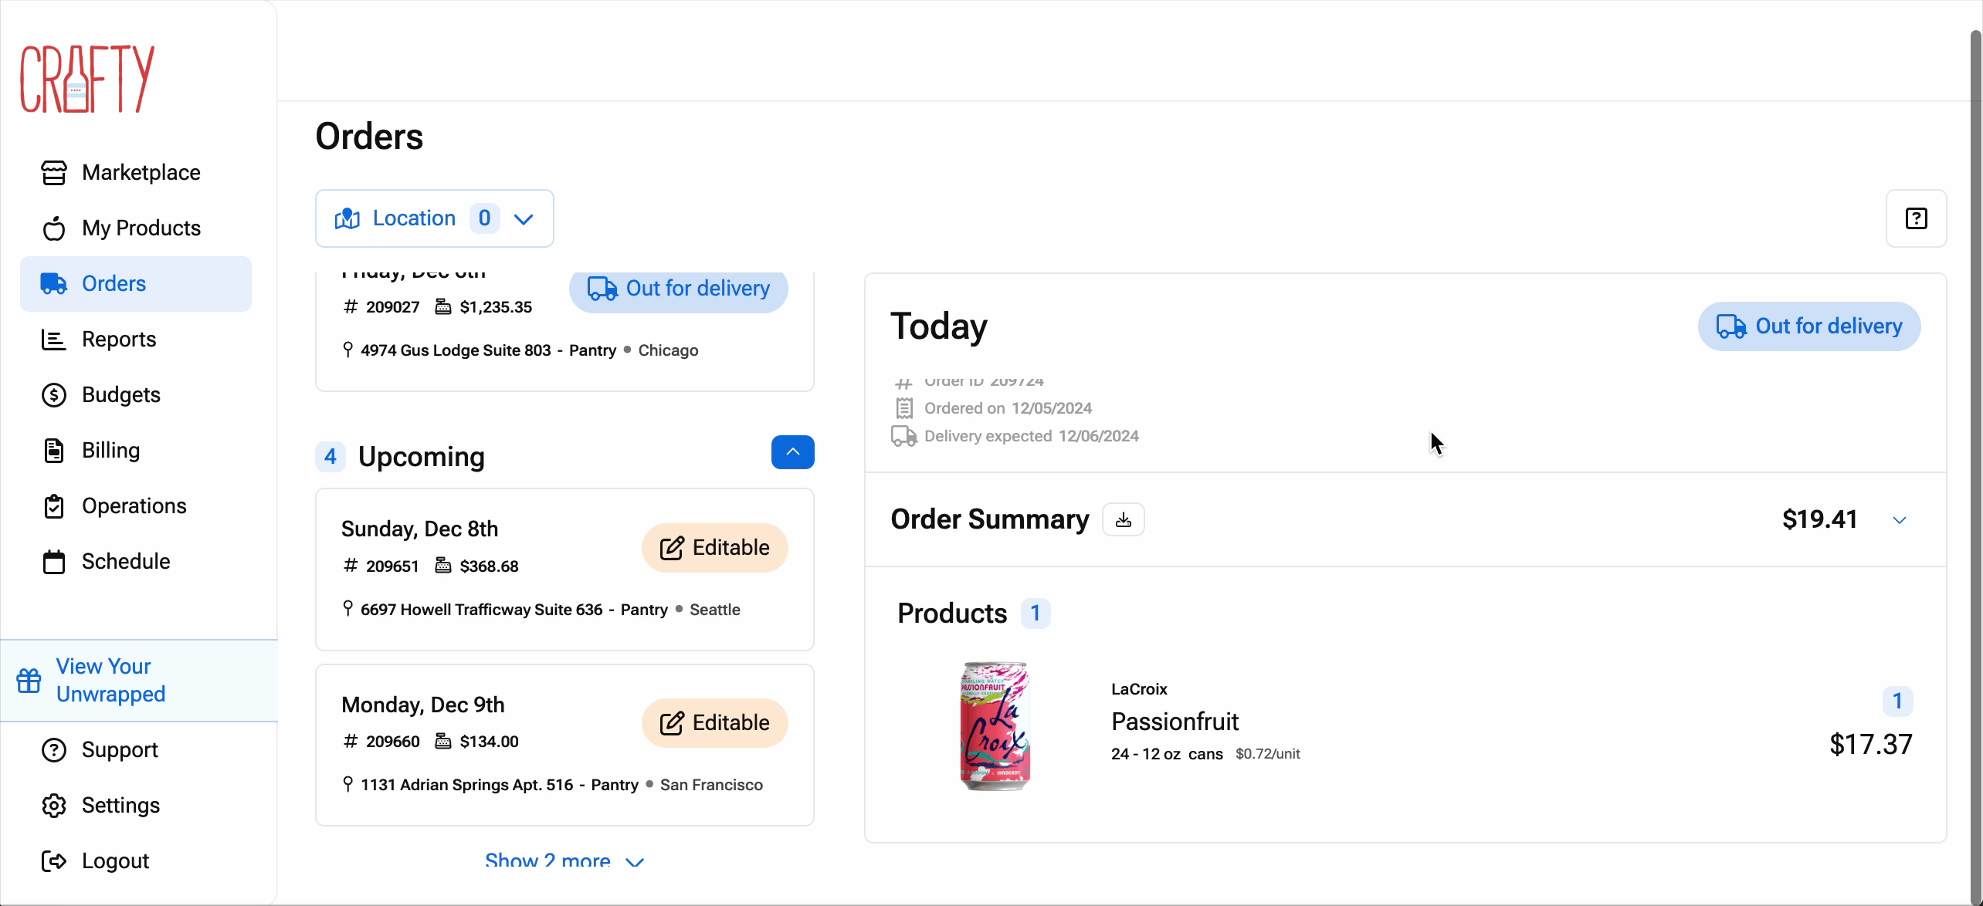This screenshot has width=1983, height=906.
Task: Click the Schedule calendar icon
Action: click(53, 562)
